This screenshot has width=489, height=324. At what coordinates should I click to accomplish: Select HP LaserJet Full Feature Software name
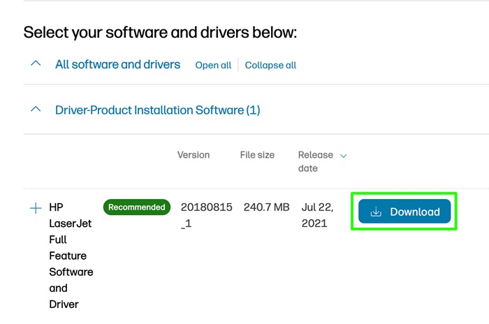click(71, 256)
